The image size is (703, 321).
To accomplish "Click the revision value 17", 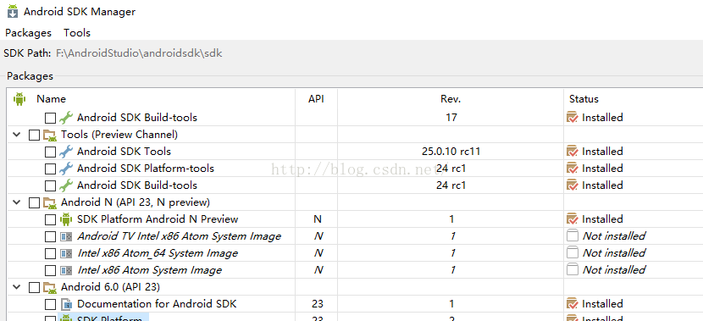I will (x=451, y=118).
